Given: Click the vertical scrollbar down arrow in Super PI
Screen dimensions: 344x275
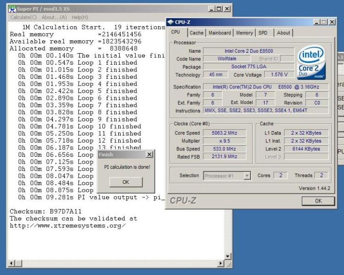Looking at the screenshot, I should coord(227,256).
